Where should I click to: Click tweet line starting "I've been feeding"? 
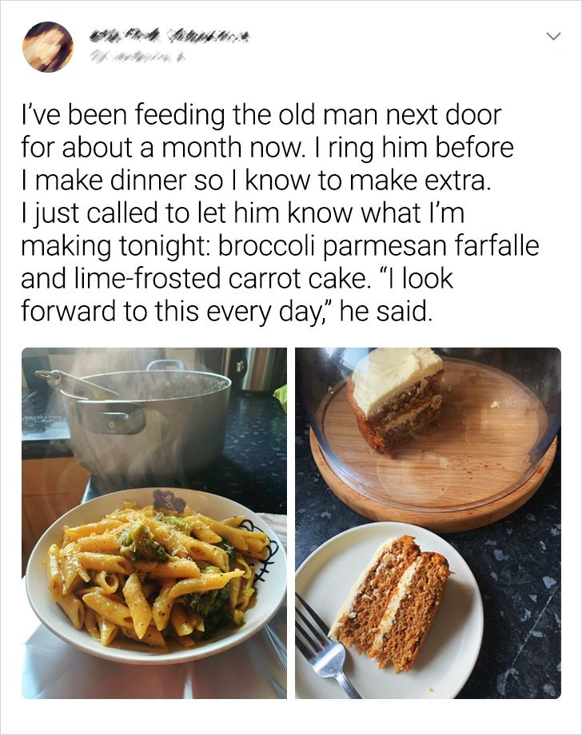[x=261, y=115]
